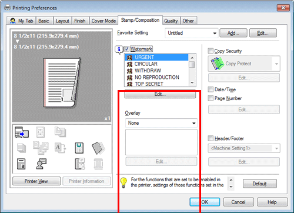Click watermark list scroll up arrow
Screen dimensions: 294x213
[192, 58]
